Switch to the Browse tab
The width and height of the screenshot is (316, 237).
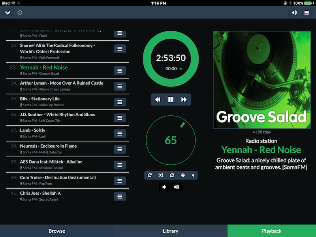click(x=57, y=231)
